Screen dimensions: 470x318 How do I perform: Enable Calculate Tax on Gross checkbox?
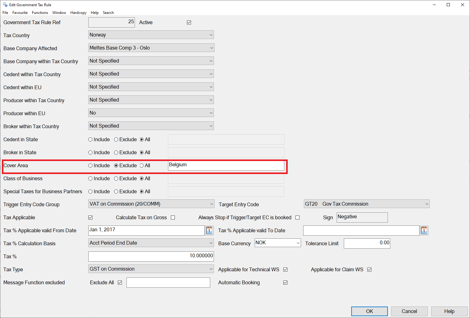173,218
